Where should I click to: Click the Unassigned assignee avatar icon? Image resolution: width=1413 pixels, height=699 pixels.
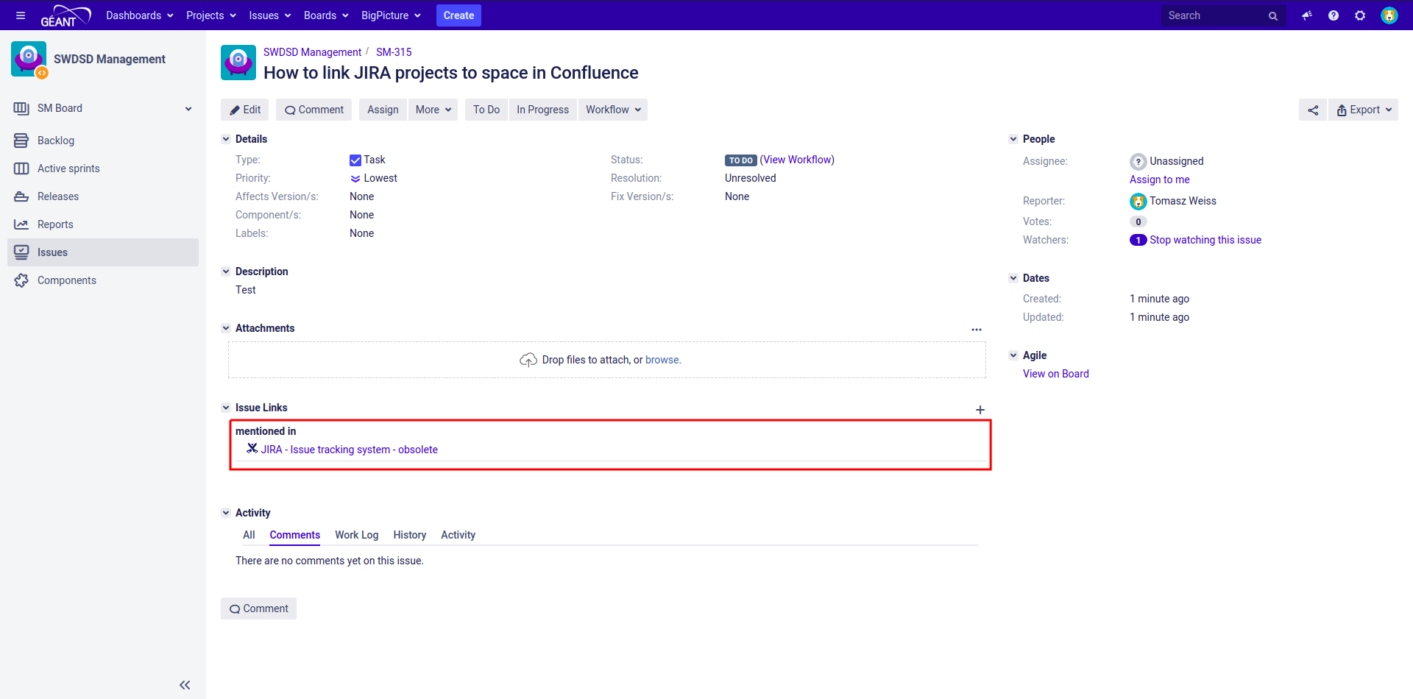click(1138, 162)
